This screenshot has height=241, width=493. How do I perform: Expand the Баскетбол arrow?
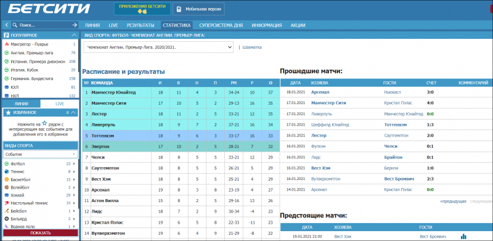click(74, 179)
